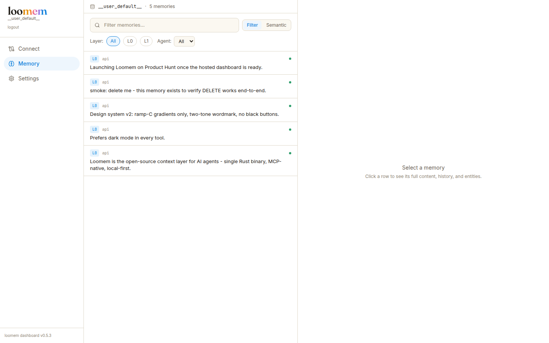Image resolution: width=549 pixels, height=343 pixels.
Task: Open the open-source context layer memory
Action: point(191,161)
